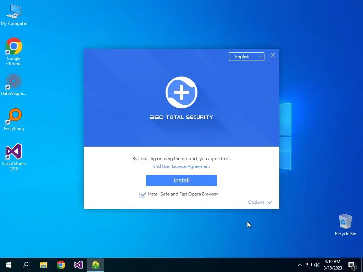This screenshot has height=272, width=363.
Task: Launch Chrome from the taskbar
Action: (x=61, y=265)
